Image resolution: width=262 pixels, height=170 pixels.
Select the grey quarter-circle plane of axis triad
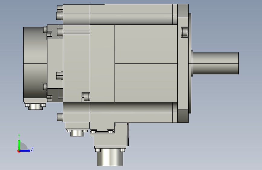tap(24, 146)
